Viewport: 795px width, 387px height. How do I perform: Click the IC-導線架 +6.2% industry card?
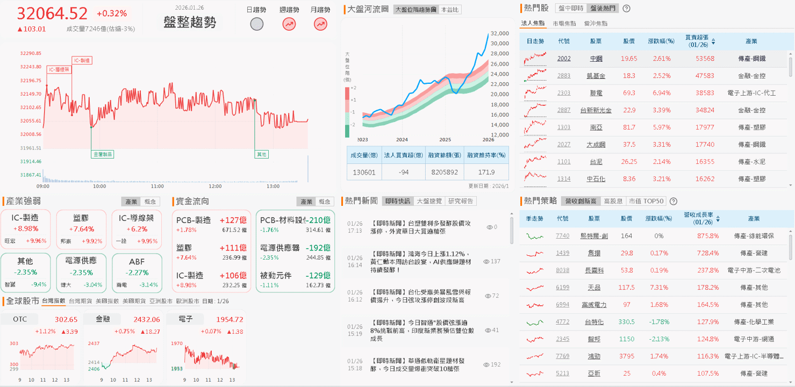coord(137,230)
